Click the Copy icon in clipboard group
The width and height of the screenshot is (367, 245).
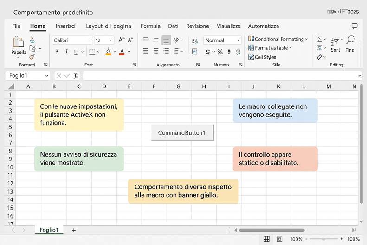click(x=32, y=48)
